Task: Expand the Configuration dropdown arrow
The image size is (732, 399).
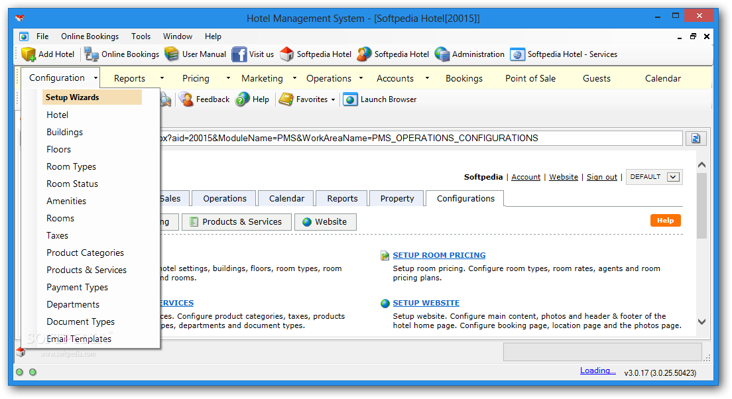Action: click(95, 78)
